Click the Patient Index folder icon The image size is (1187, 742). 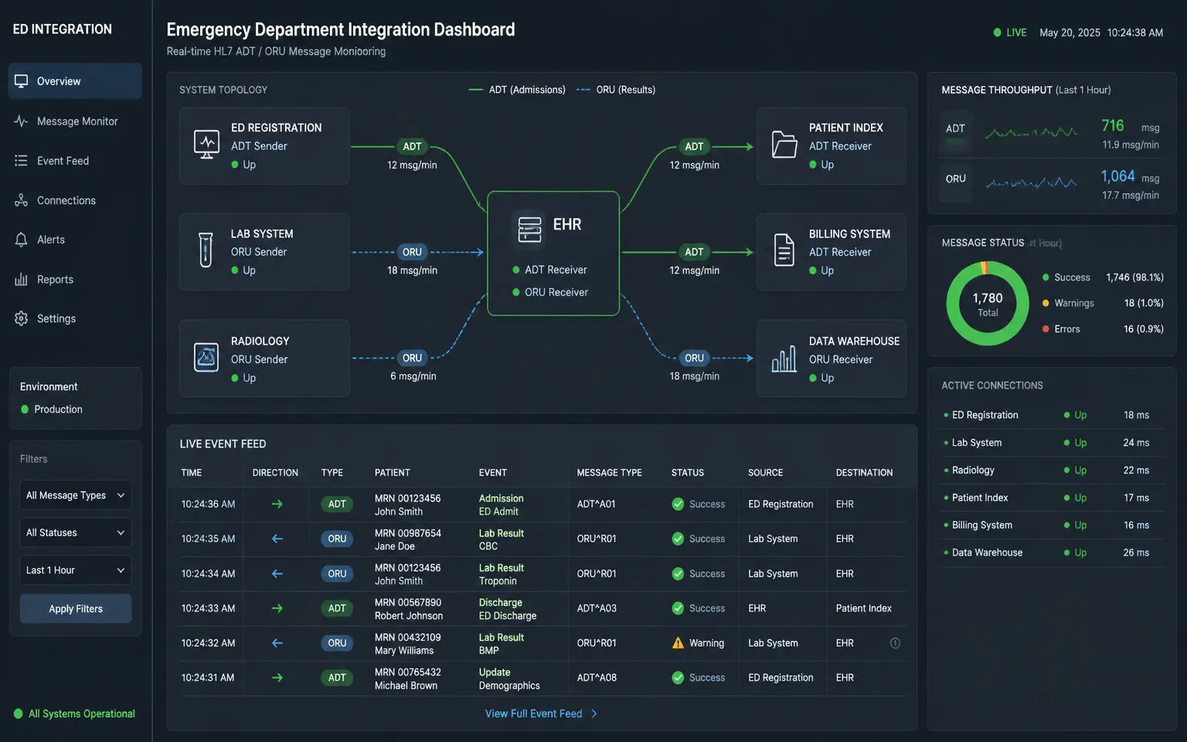coord(784,145)
